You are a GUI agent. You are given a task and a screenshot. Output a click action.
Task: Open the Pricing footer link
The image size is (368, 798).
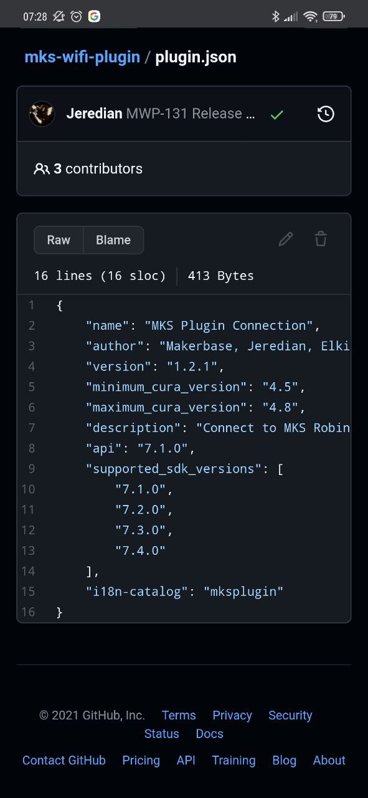141,761
